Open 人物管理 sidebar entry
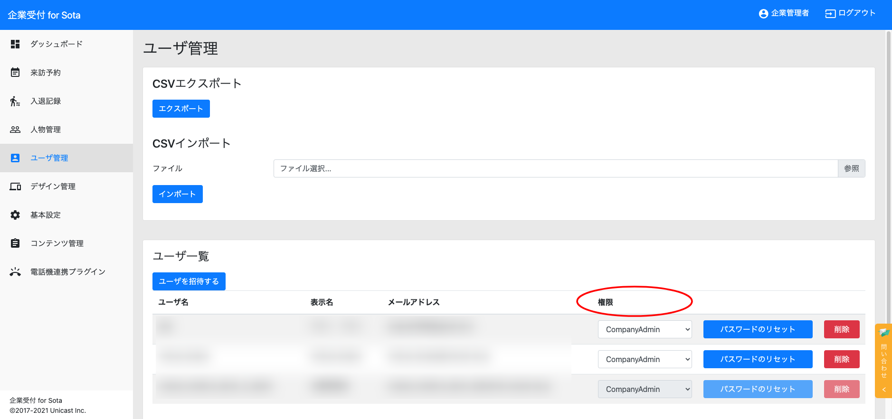This screenshot has height=419, width=892. (66, 130)
